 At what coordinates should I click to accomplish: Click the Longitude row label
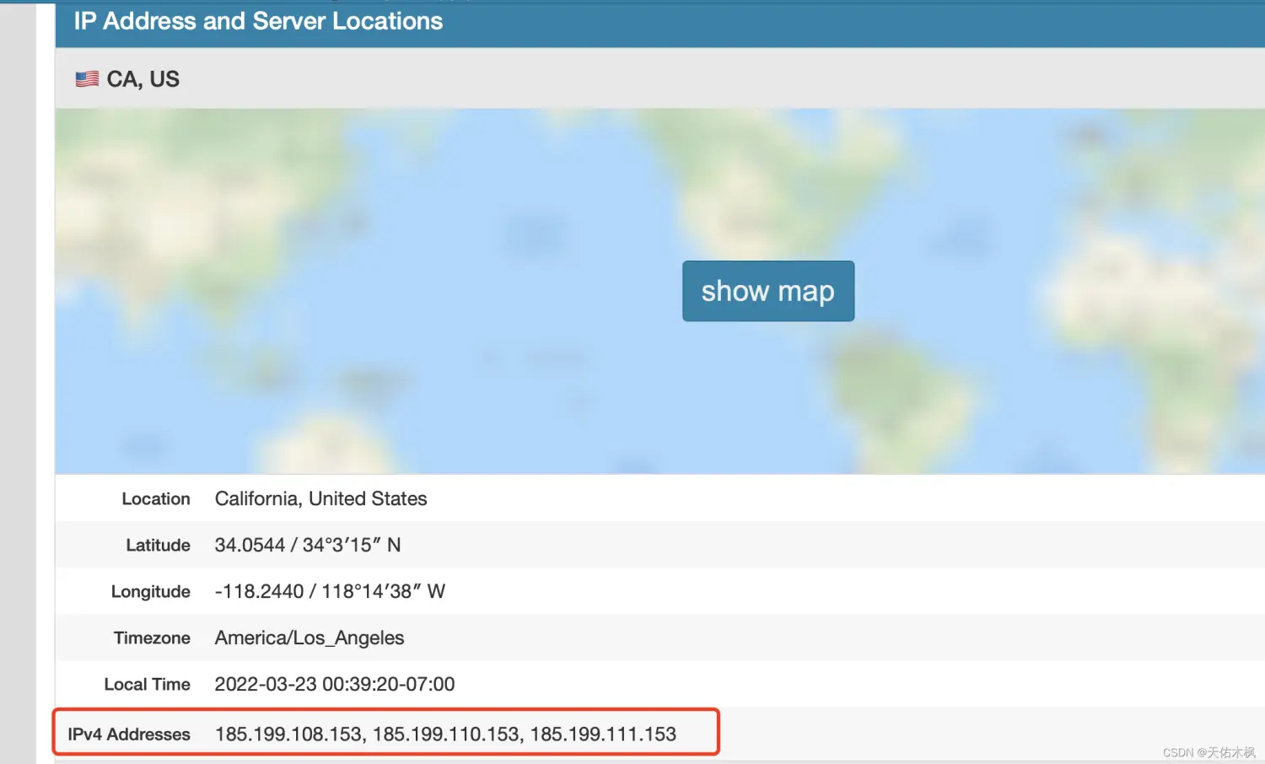[150, 592]
